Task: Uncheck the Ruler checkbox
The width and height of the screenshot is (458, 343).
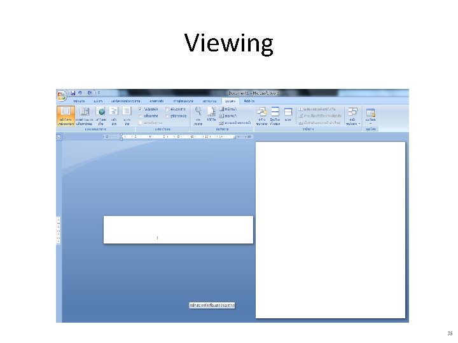Action: click(x=140, y=109)
